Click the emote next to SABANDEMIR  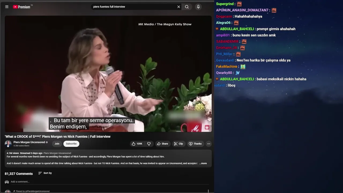point(244,42)
